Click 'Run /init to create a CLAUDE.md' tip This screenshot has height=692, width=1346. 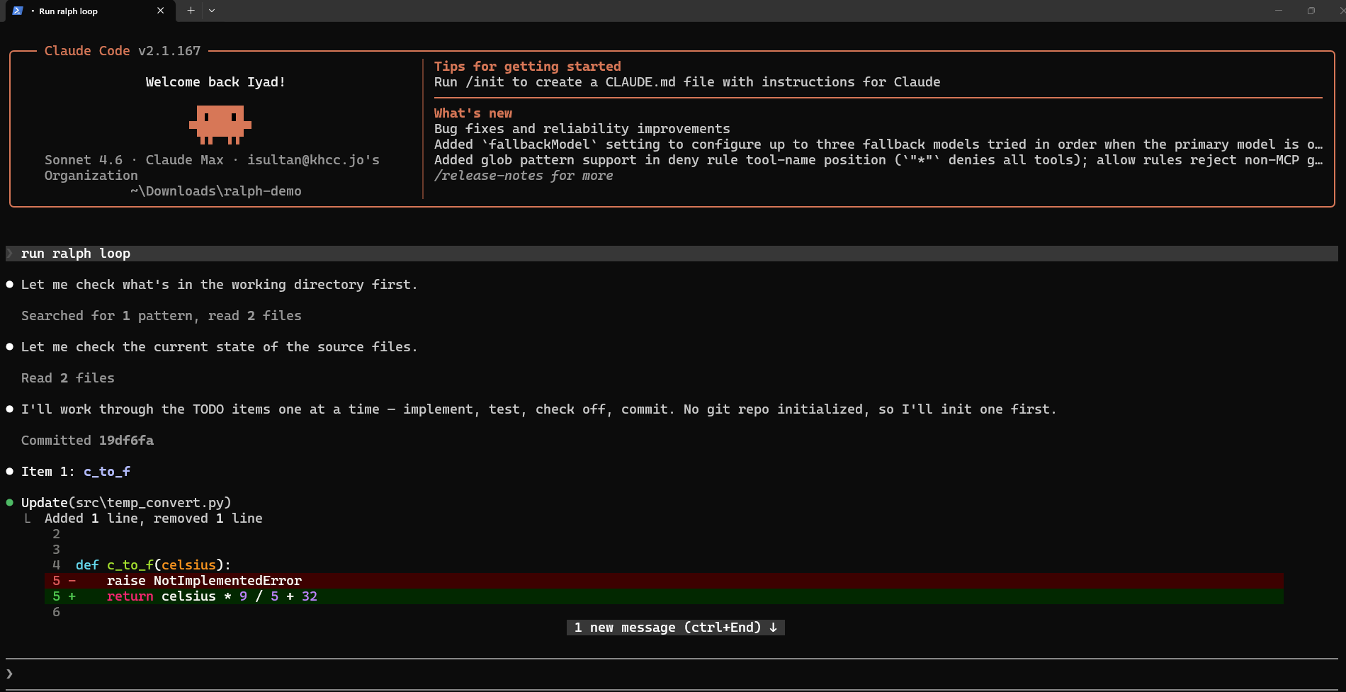[687, 82]
